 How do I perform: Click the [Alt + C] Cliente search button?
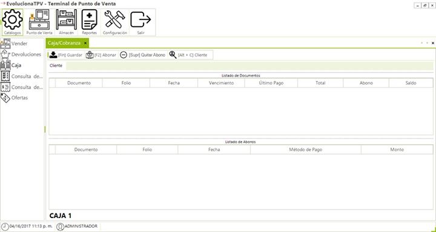tap(188, 55)
